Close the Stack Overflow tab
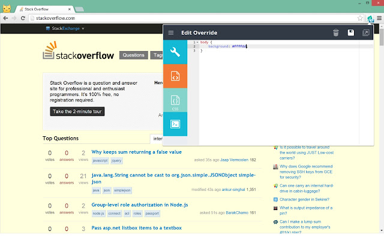This screenshot has height=240, width=384. tap(70, 10)
